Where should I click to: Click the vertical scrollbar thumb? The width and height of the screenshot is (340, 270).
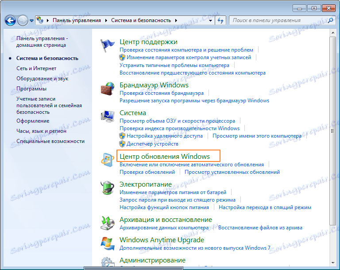coord(332,131)
